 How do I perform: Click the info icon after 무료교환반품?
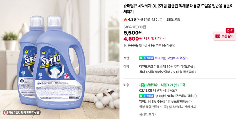point(190,101)
